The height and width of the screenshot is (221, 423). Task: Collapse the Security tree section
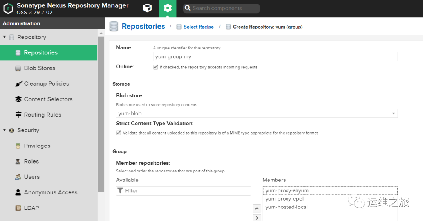point(4,130)
